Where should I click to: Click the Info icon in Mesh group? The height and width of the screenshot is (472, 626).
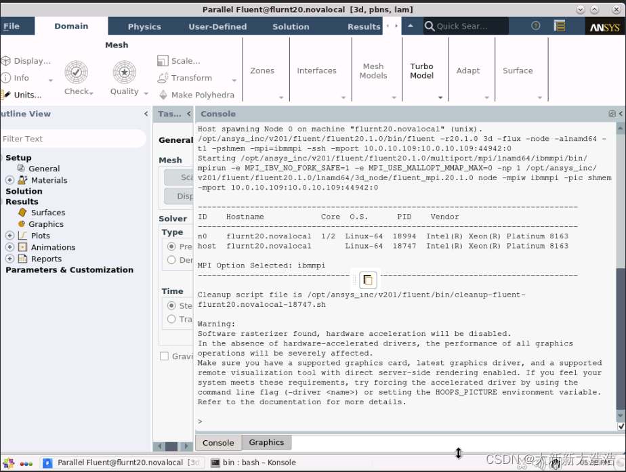click(6, 78)
